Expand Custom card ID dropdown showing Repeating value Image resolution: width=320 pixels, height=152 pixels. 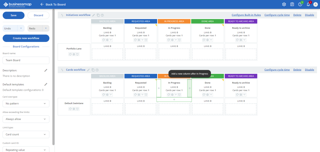pos(26,150)
